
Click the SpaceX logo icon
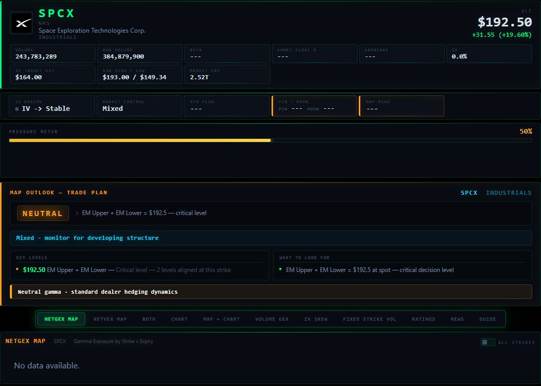click(21, 23)
